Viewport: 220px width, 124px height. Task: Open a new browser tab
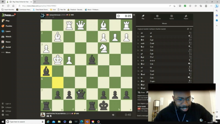click(35, 2)
